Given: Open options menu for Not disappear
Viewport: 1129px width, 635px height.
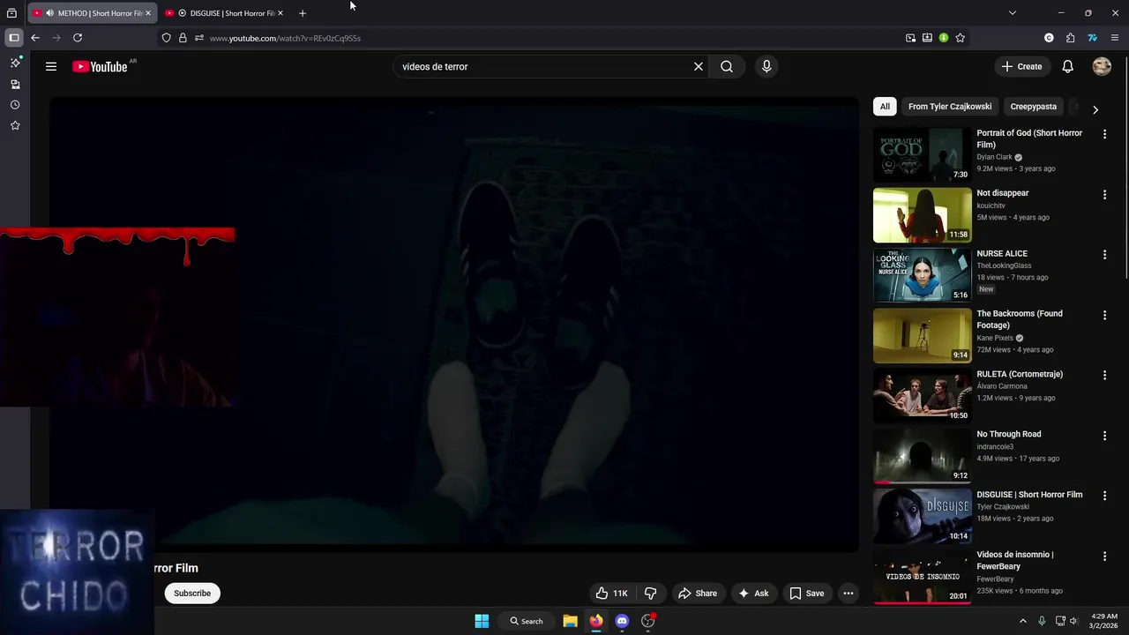Looking at the screenshot, I should tap(1104, 194).
